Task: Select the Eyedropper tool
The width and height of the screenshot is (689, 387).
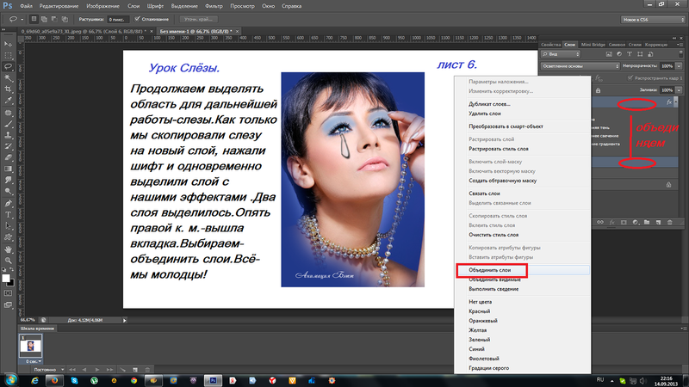Action: 8,100
